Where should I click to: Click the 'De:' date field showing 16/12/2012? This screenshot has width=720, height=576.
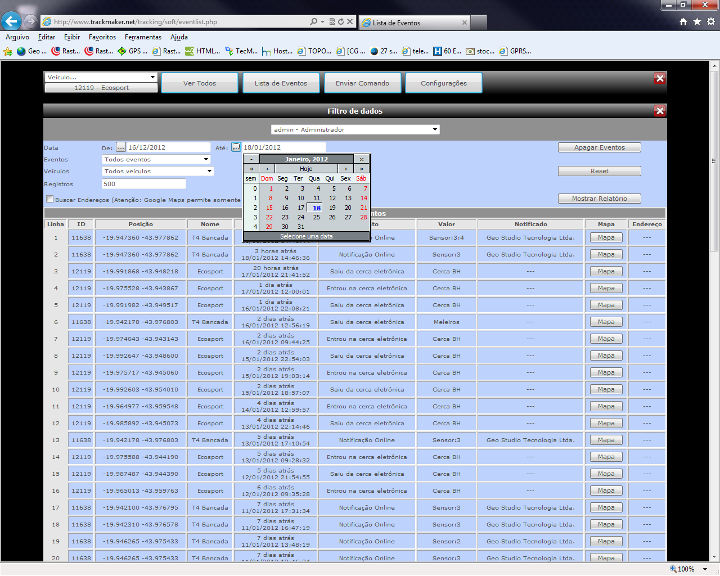point(168,147)
